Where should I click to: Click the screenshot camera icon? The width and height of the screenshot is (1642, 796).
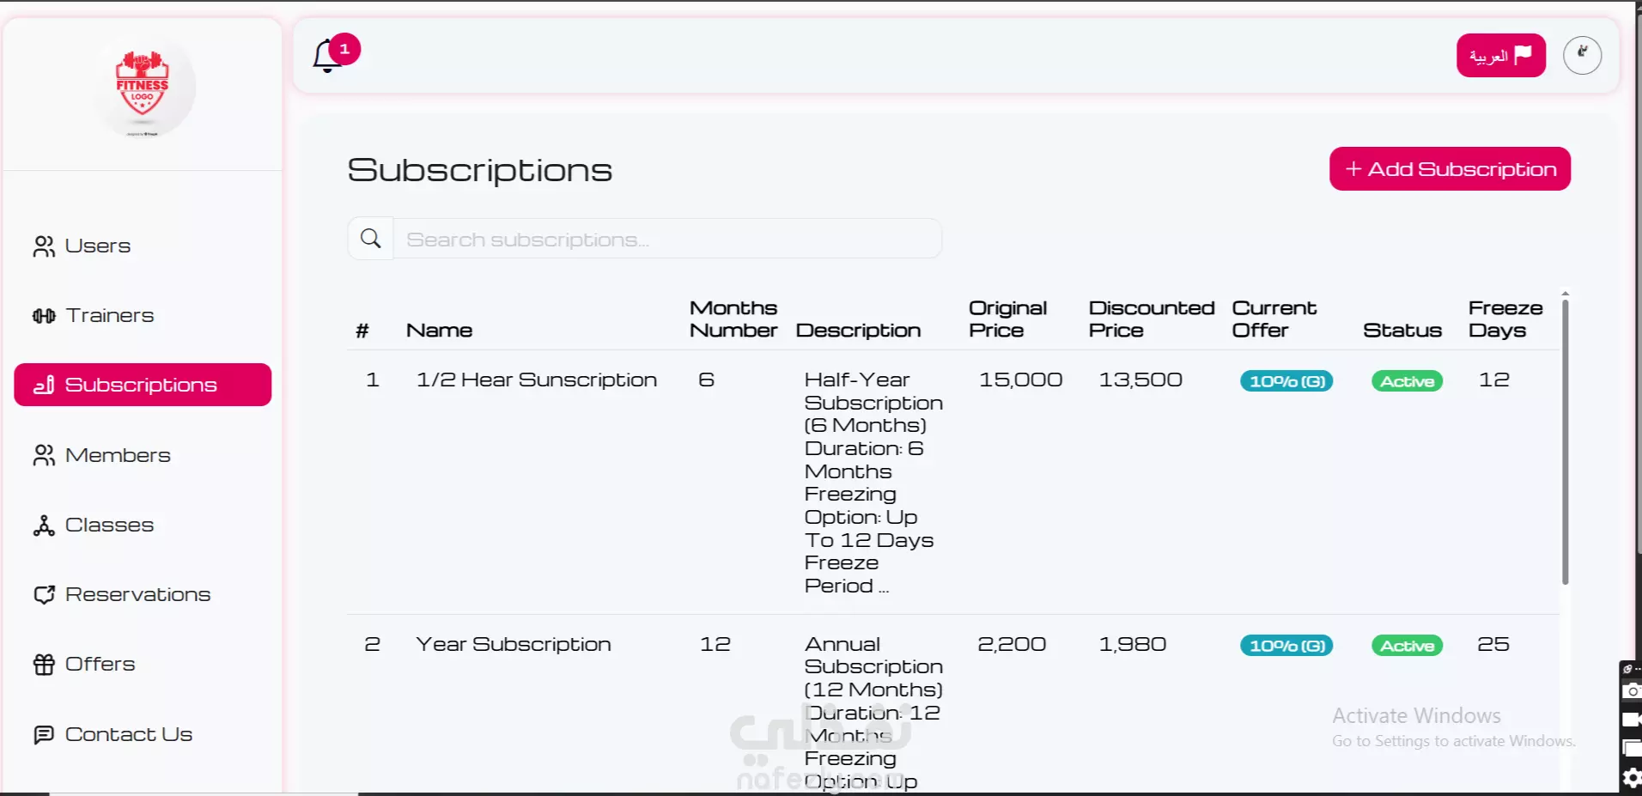tap(1632, 691)
